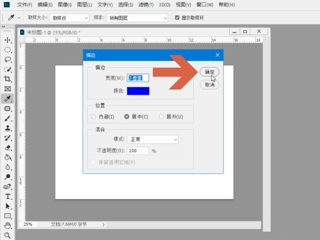
Task: Open the 样本 layers dropdown
Action: click(138, 18)
